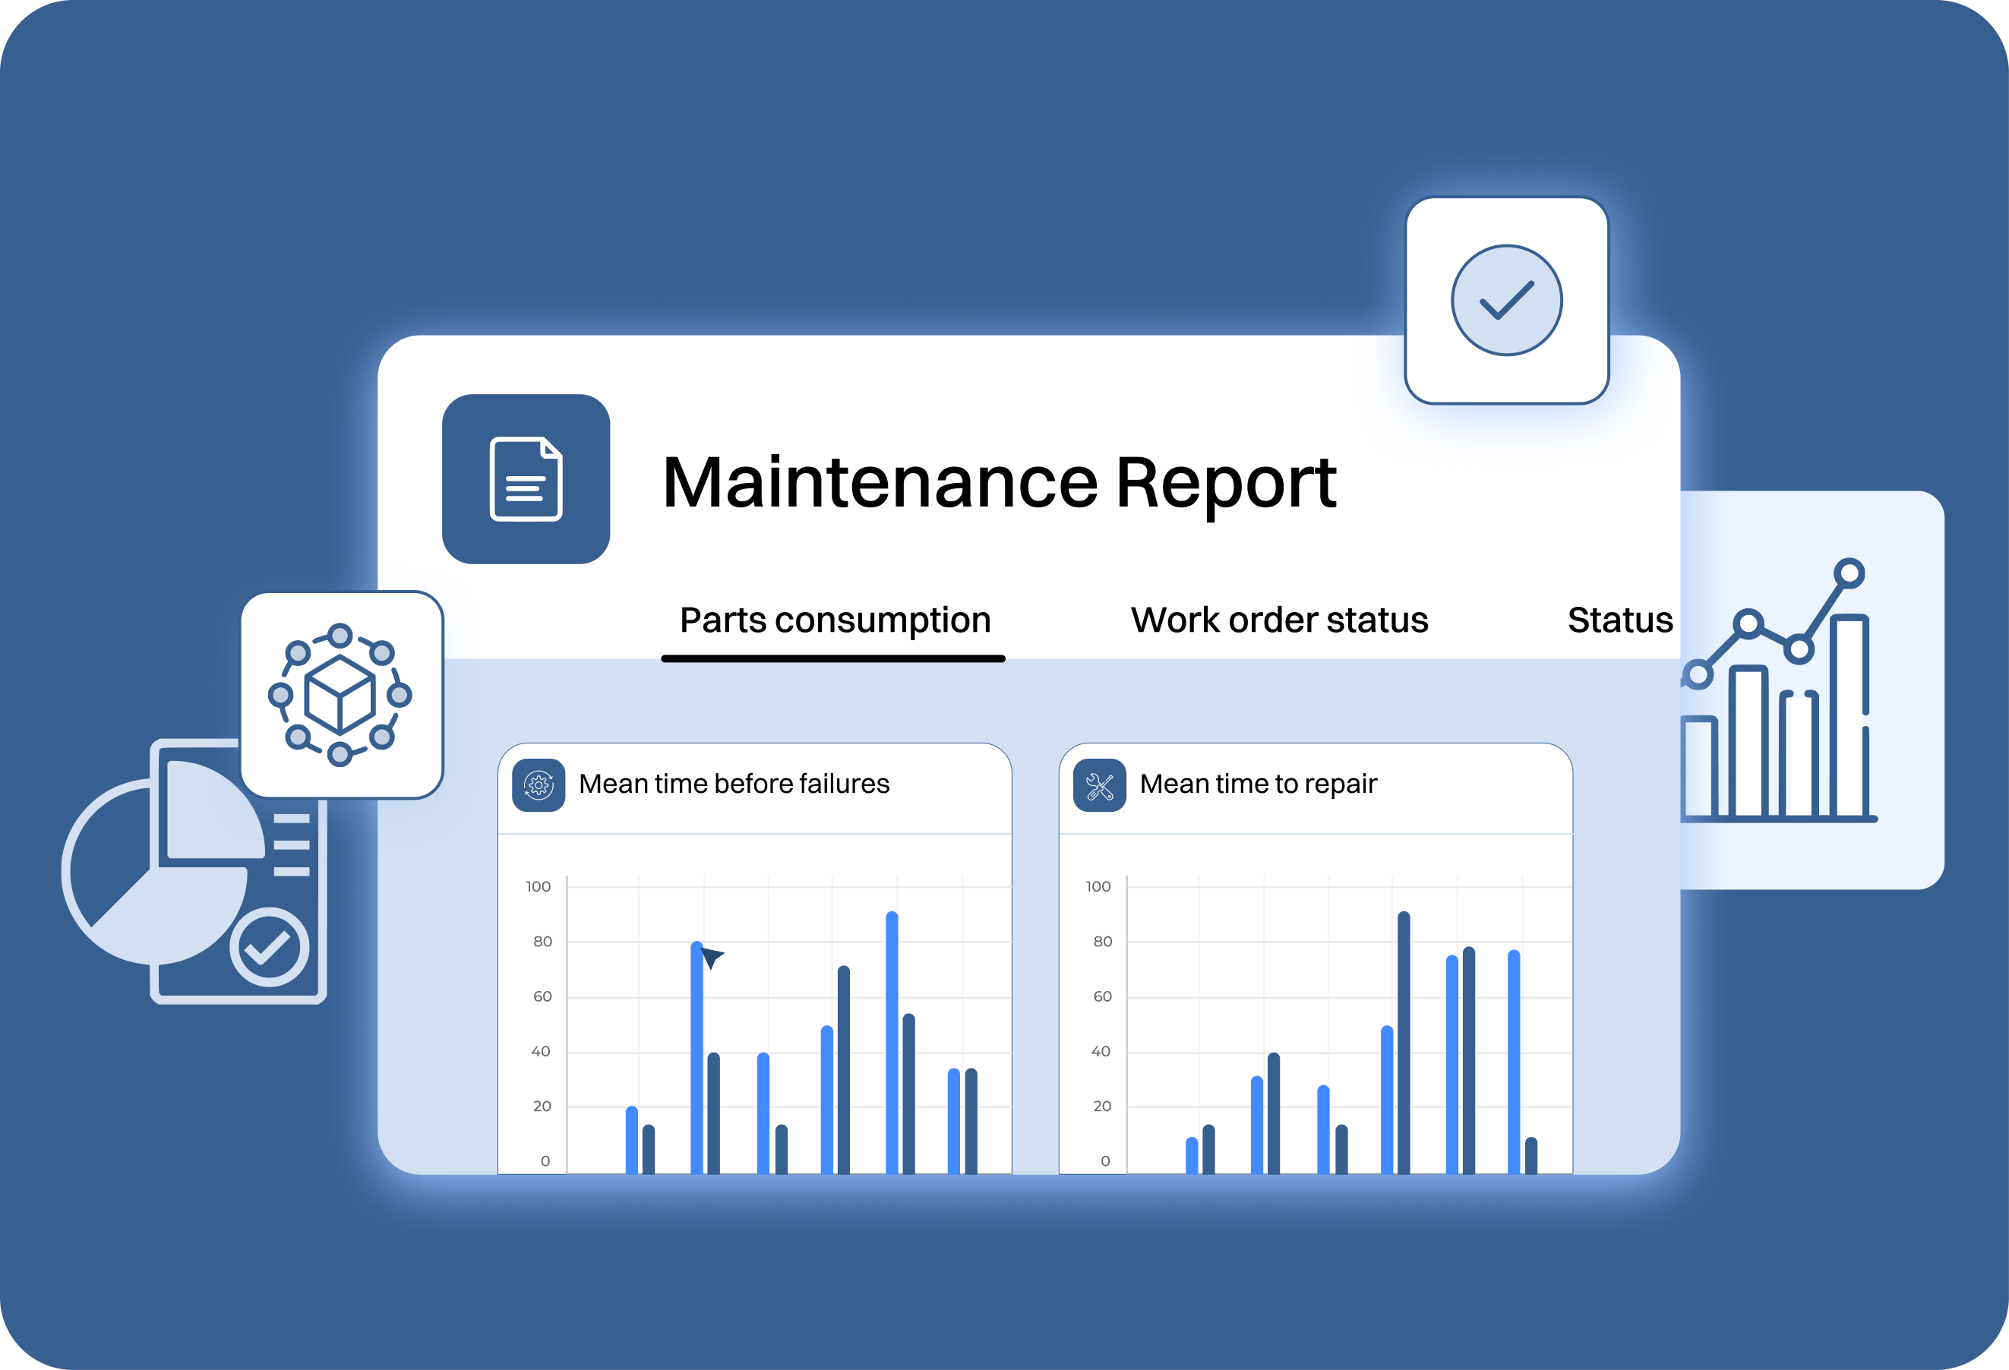Switch to the Parts consumption tab
This screenshot has height=1370, width=2009.
[x=834, y=620]
